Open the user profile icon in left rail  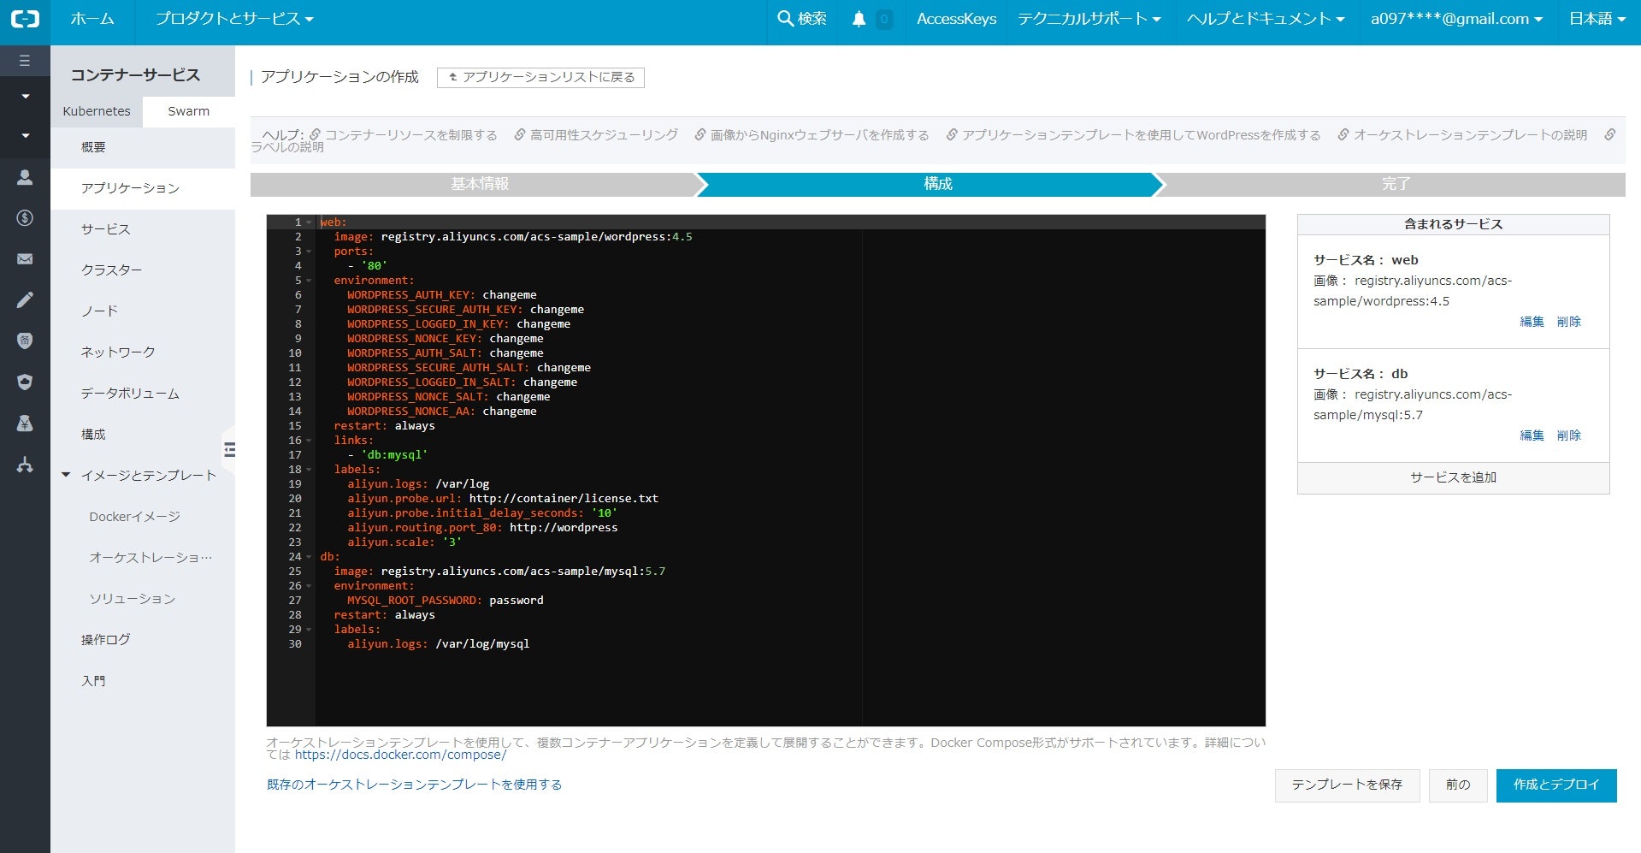(25, 177)
